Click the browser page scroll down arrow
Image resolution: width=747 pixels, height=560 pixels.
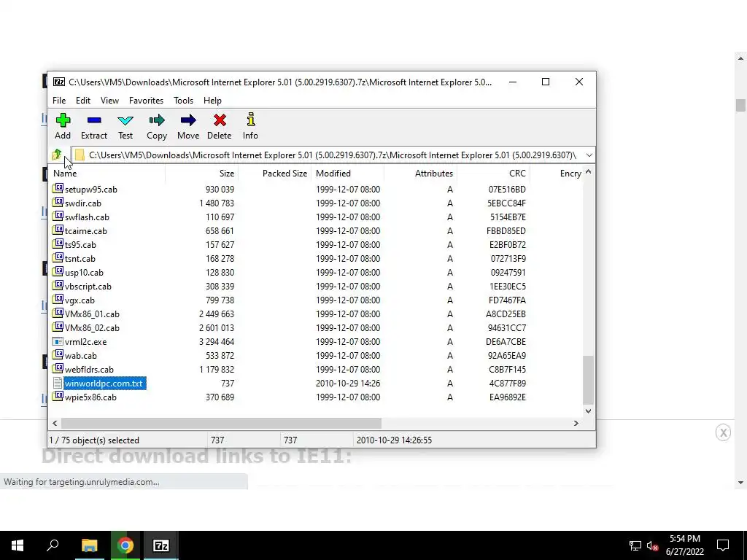(x=740, y=482)
